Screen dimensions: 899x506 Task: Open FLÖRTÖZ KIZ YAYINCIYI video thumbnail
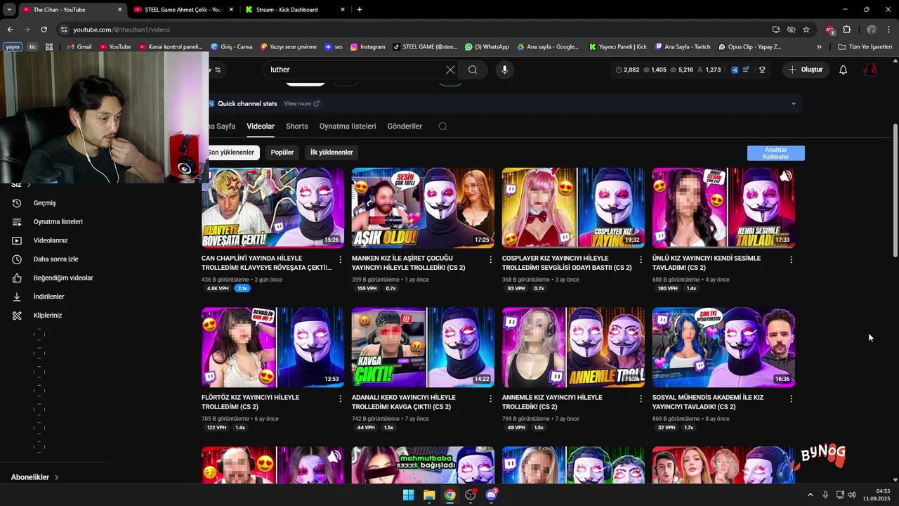(273, 347)
